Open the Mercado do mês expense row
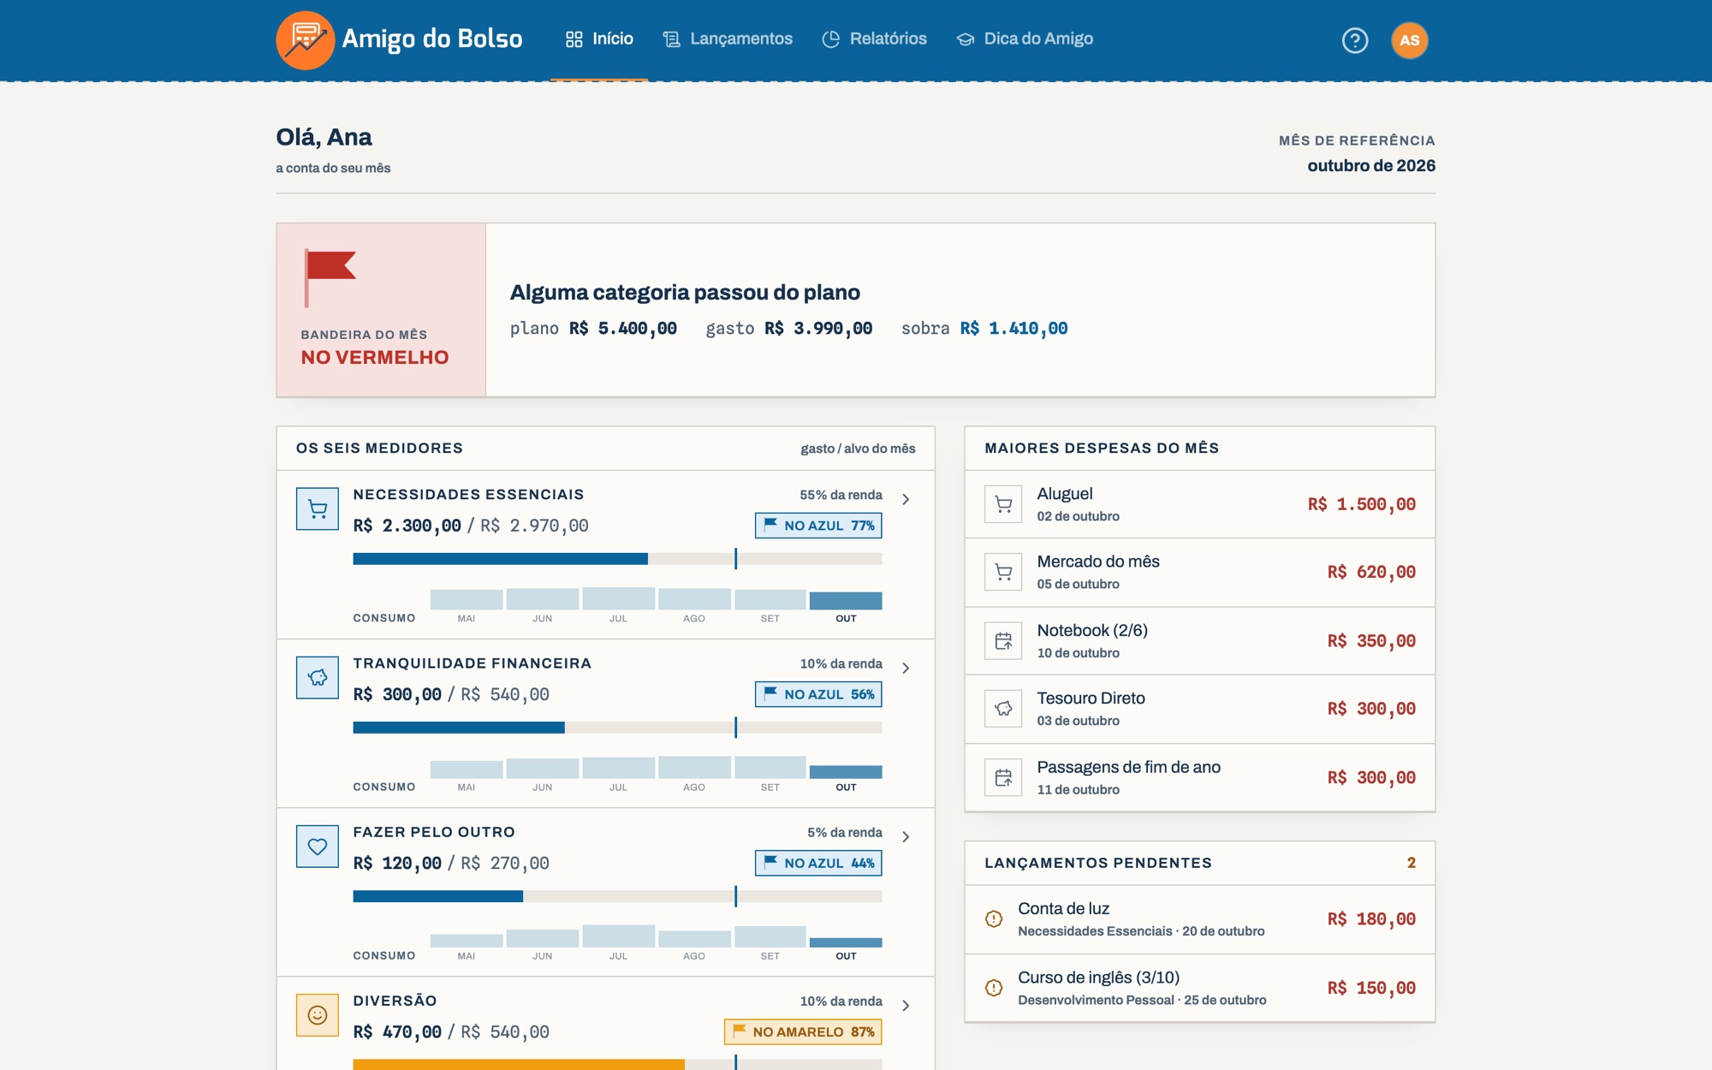 pyautogui.click(x=1200, y=573)
